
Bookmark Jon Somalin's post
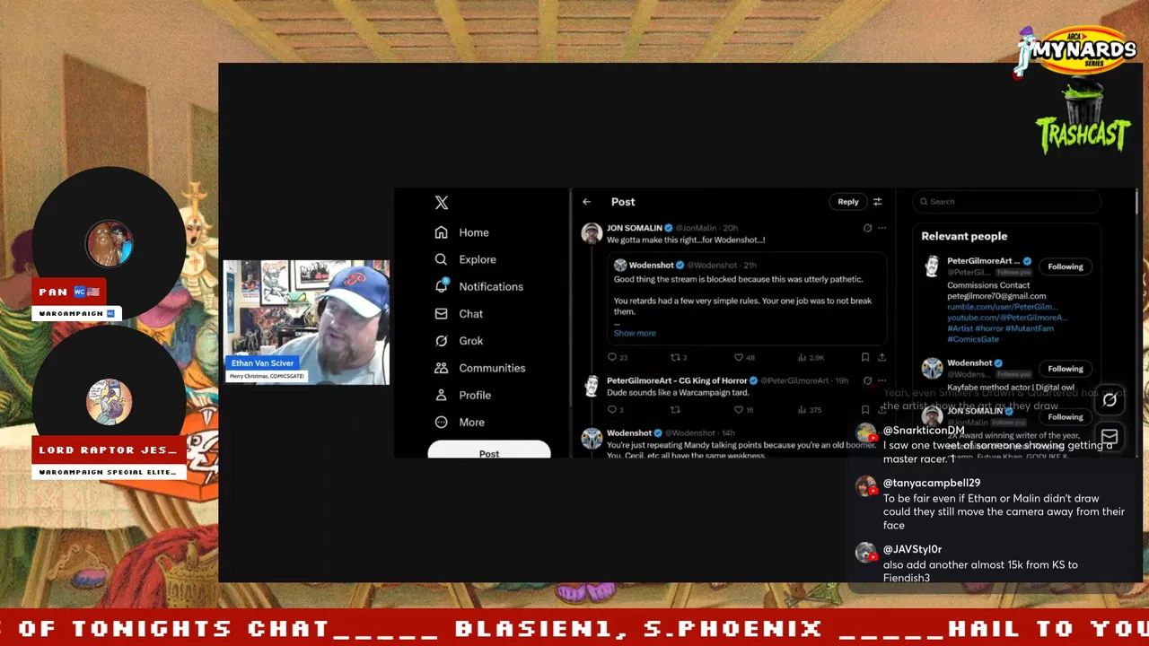click(x=865, y=357)
